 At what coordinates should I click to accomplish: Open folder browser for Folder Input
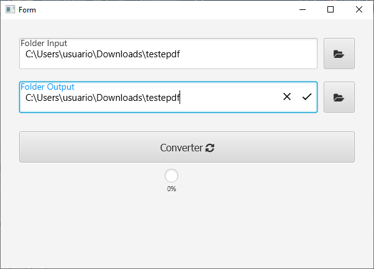coord(339,54)
